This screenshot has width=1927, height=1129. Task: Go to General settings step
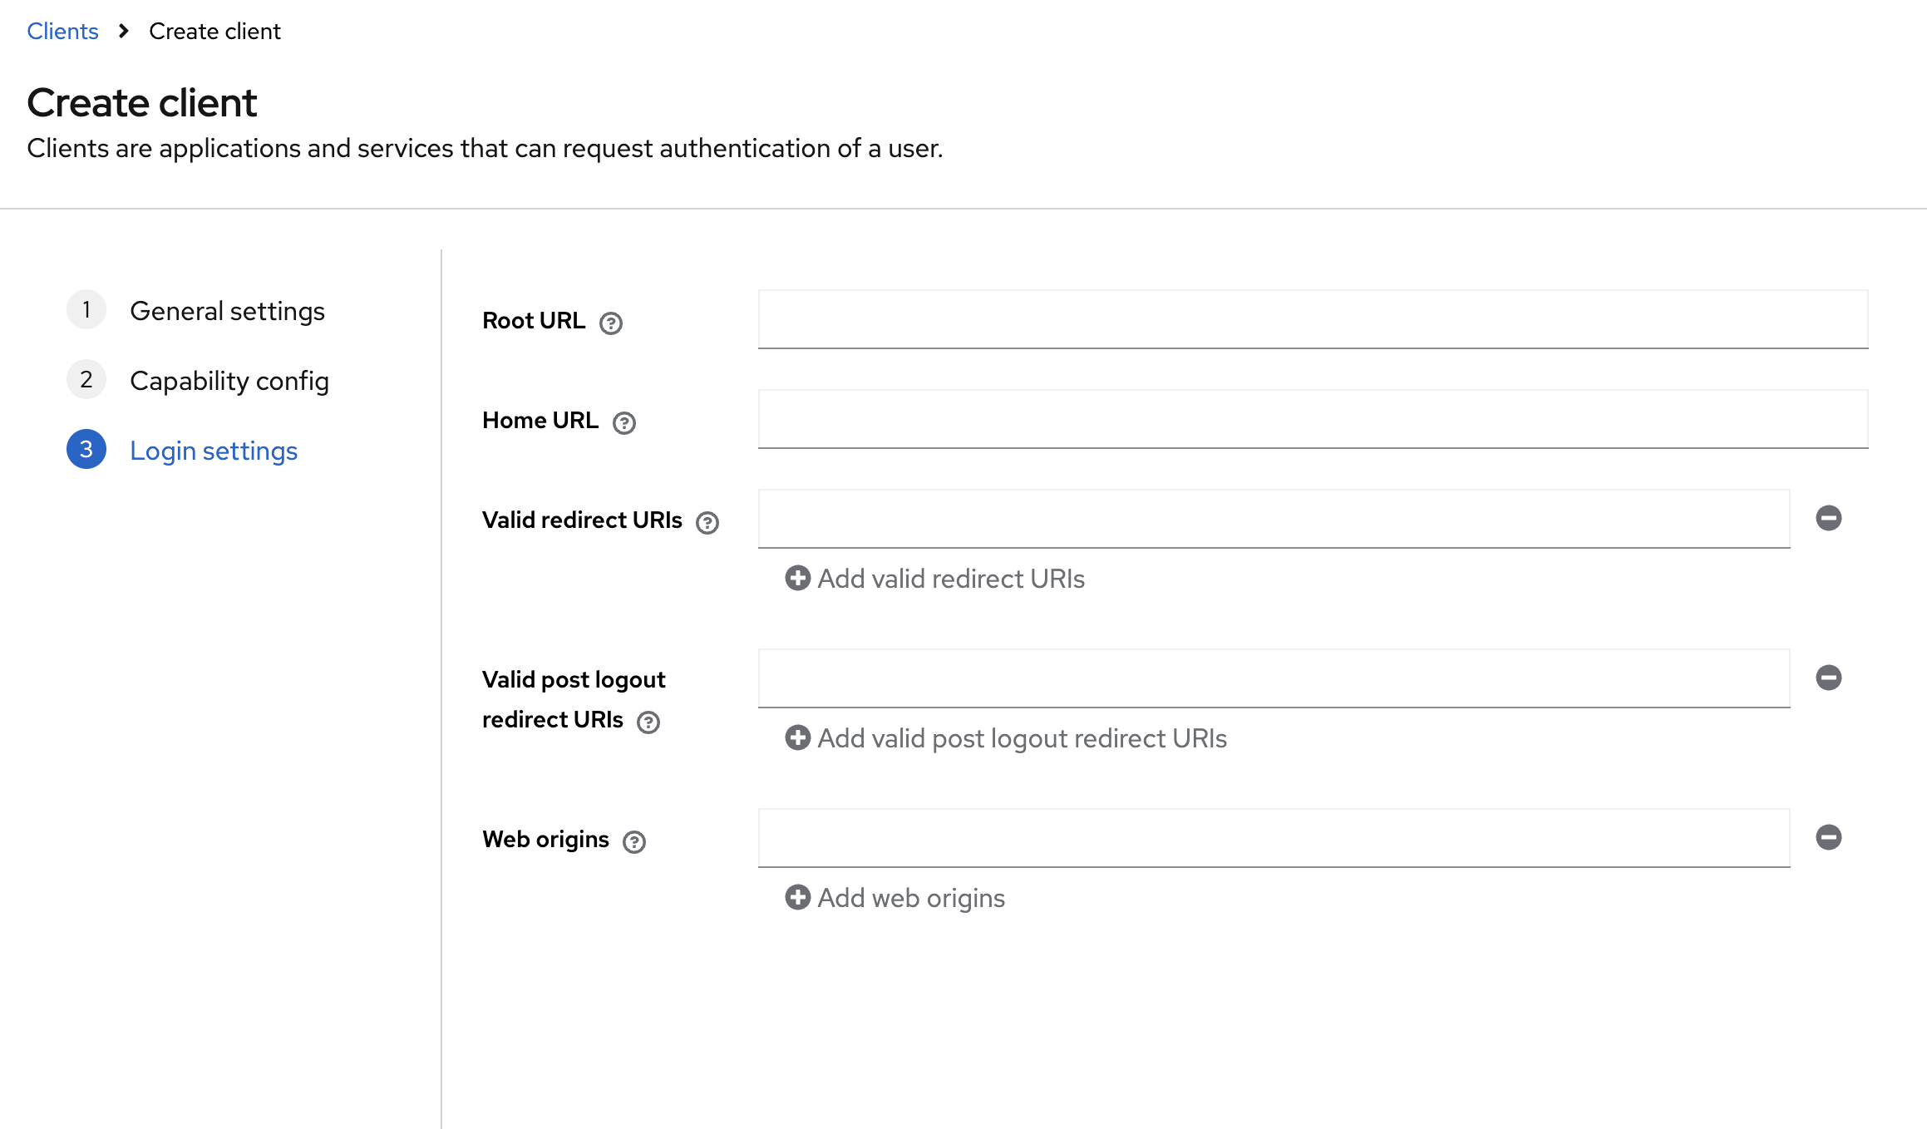(227, 311)
